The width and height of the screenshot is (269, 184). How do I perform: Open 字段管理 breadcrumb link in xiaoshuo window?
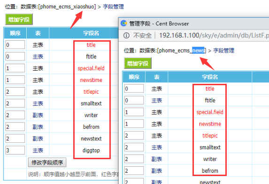coord(113,7)
